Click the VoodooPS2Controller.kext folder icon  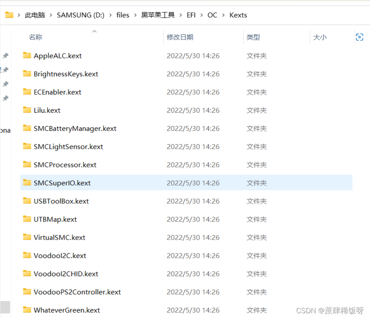27,292
